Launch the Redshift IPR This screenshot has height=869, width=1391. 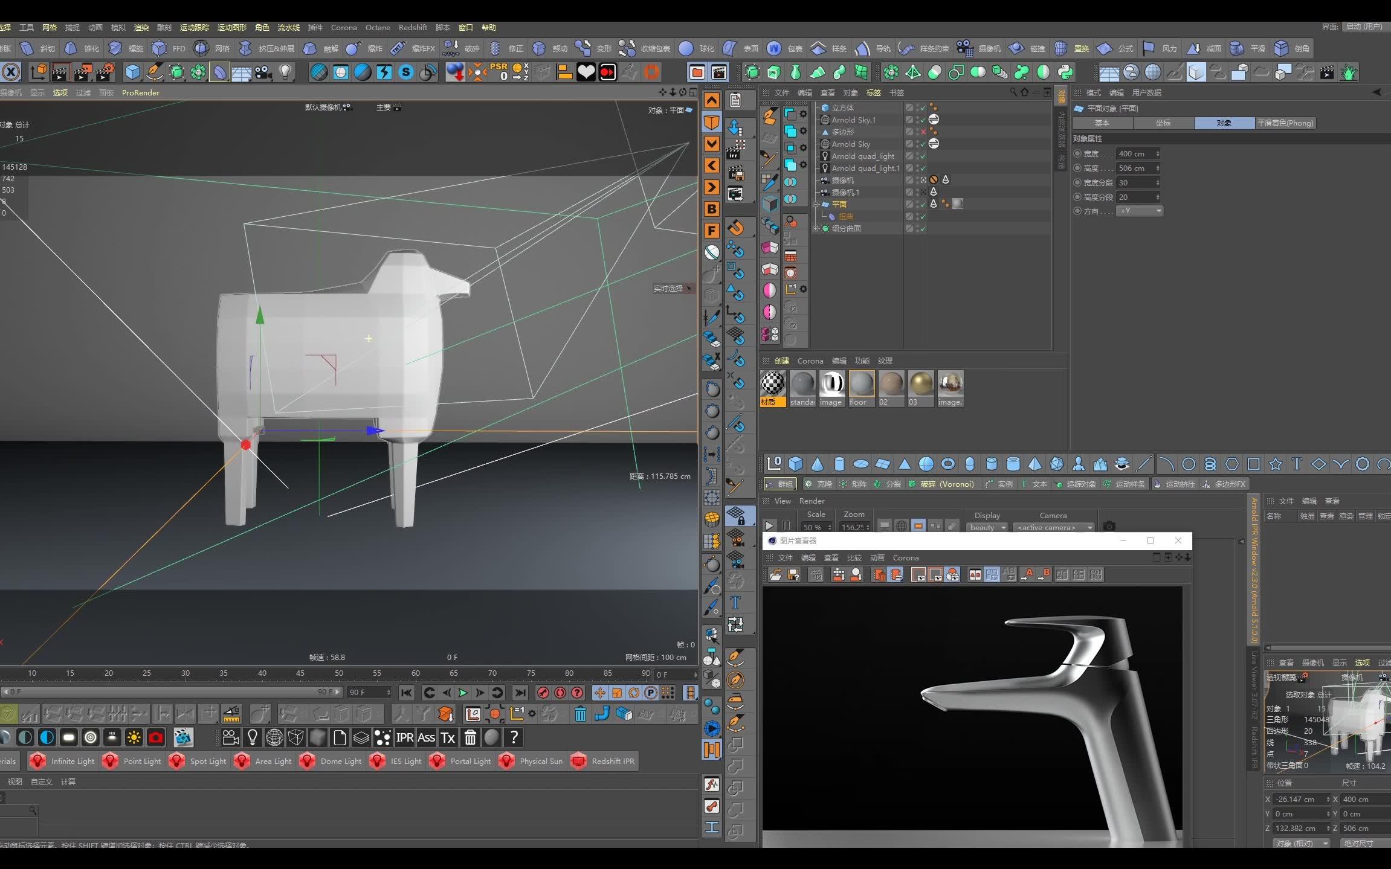[602, 761]
